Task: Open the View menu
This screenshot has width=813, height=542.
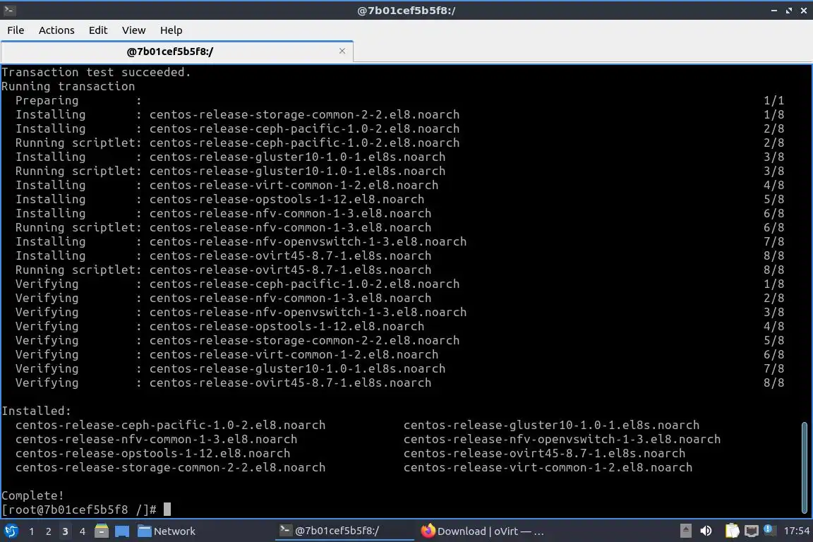Action: pos(134,30)
